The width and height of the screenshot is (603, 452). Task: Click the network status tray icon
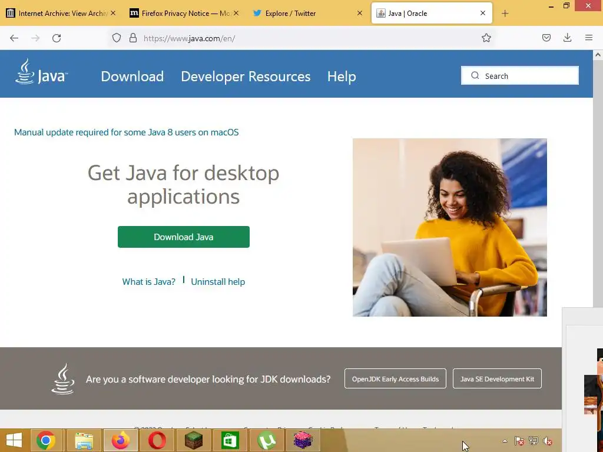tap(534, 441)
